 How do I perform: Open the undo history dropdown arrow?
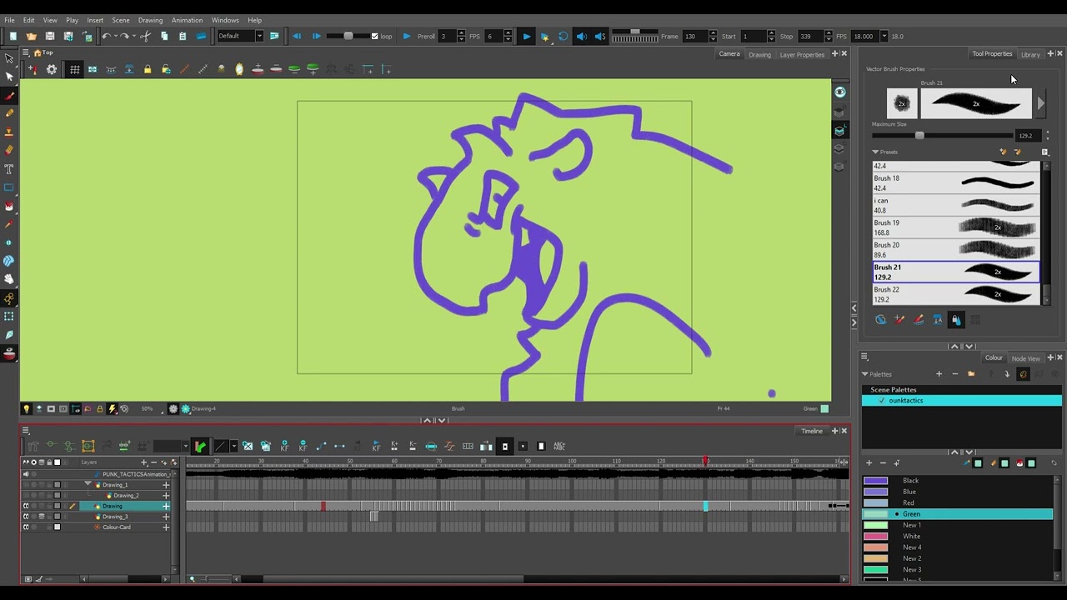[116, 36]
